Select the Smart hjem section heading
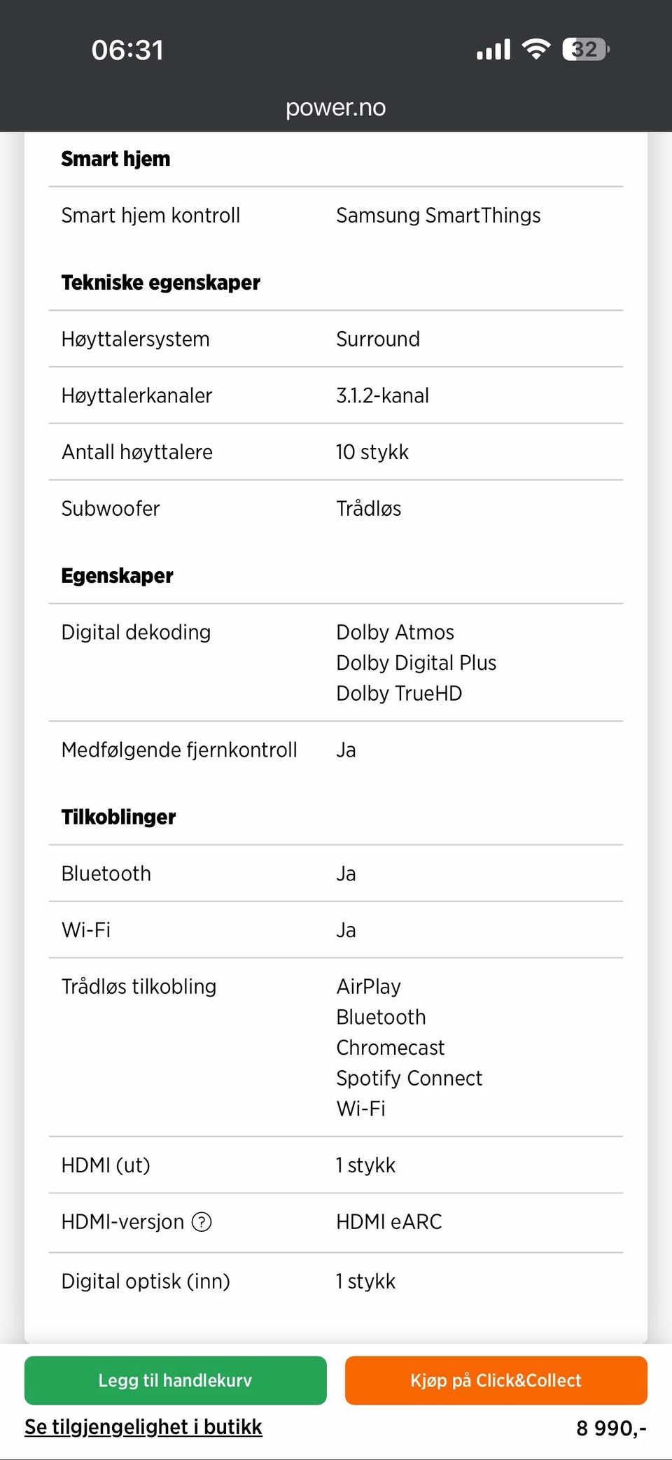This screenshot has height=1460, width=672. pyautogui.click(x=115, y=159)
